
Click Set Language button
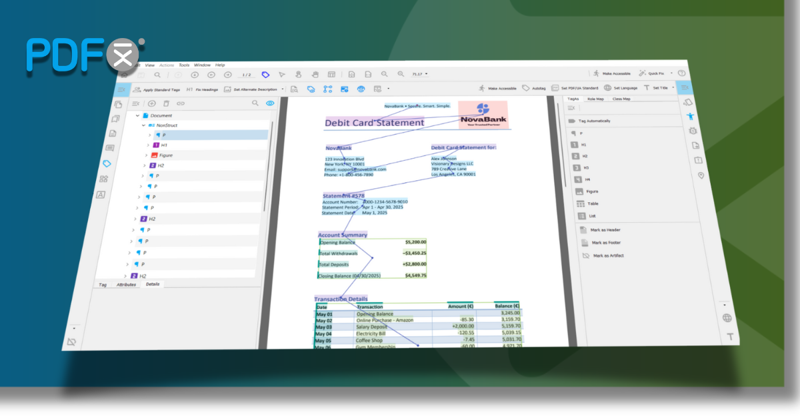(x=621, y=88)
